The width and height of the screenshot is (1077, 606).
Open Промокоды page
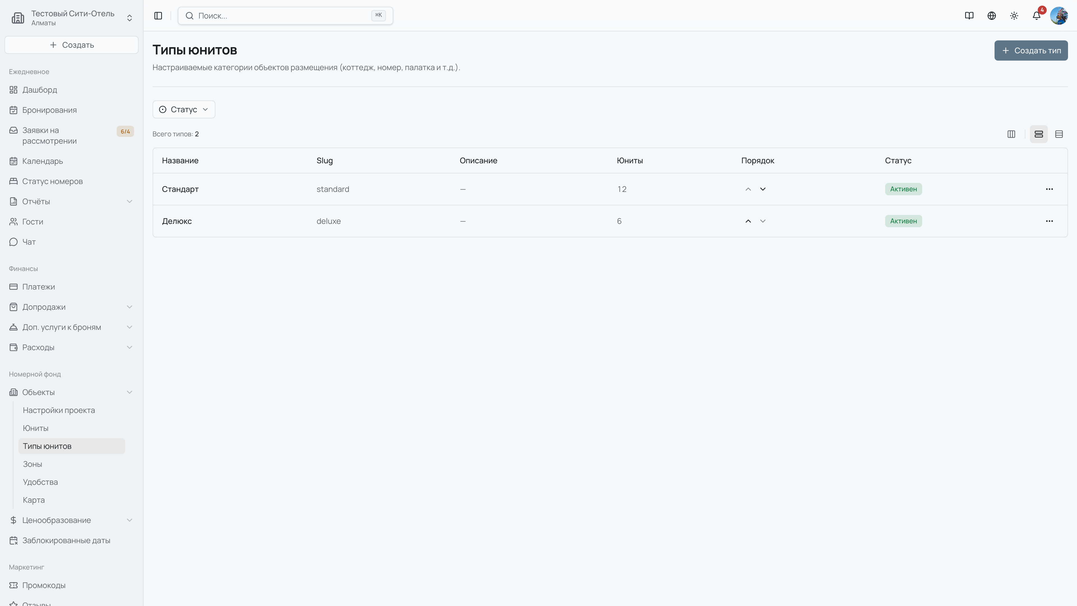tap(72, 586)
